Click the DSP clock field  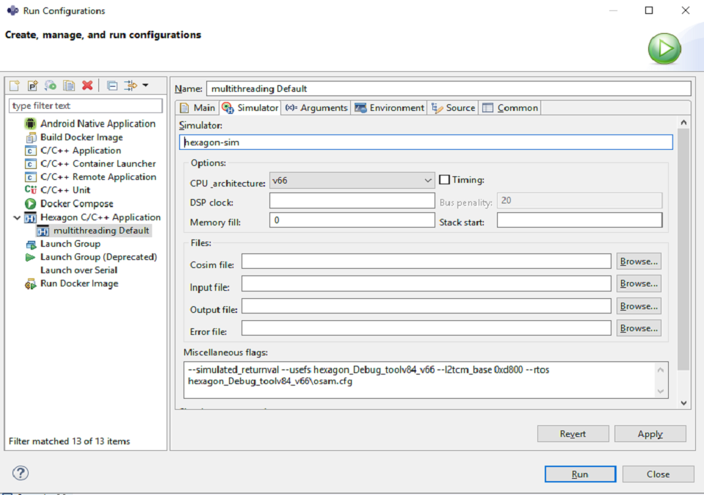352,200
